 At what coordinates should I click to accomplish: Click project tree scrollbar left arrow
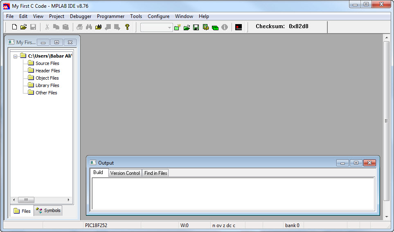coord(14,200)
